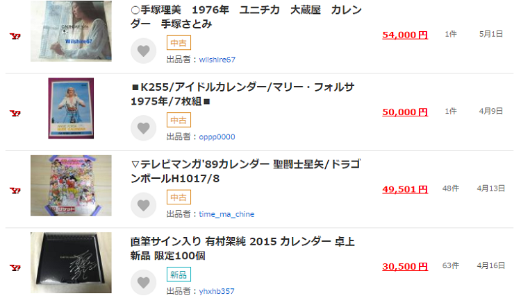The width and height of the screenshot is (521, 298).
Task: Open 直筆サイン入り 有村架純 2015 listing title
Action: 242,248
